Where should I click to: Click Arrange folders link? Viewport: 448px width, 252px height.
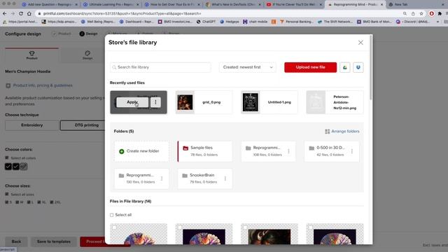(x=342, y=132)
